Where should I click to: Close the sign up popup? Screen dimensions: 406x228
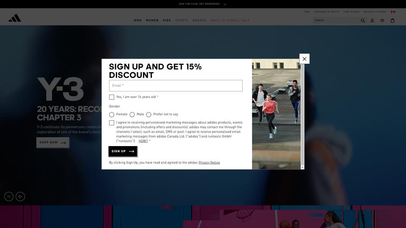(x=304, y=59)
